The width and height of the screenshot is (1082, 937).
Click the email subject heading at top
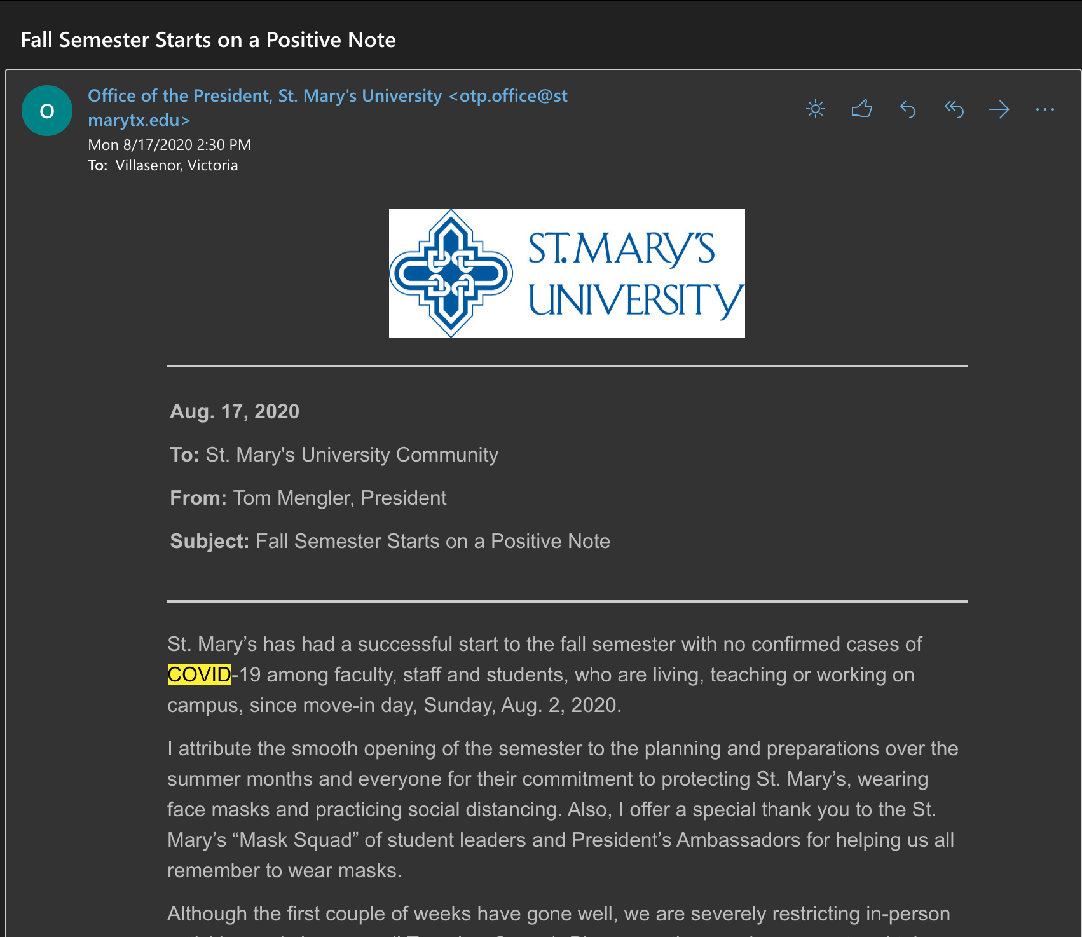click(x=208, y=40)
